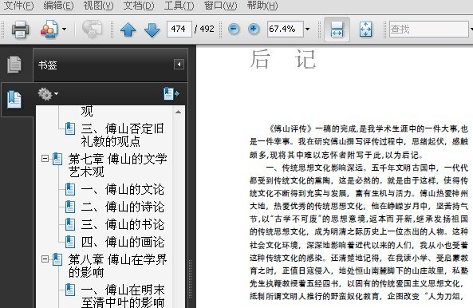Collapse 第七章 傅山的文学艺术观 tree node
The image size is (473, 308).
point(45,158)
